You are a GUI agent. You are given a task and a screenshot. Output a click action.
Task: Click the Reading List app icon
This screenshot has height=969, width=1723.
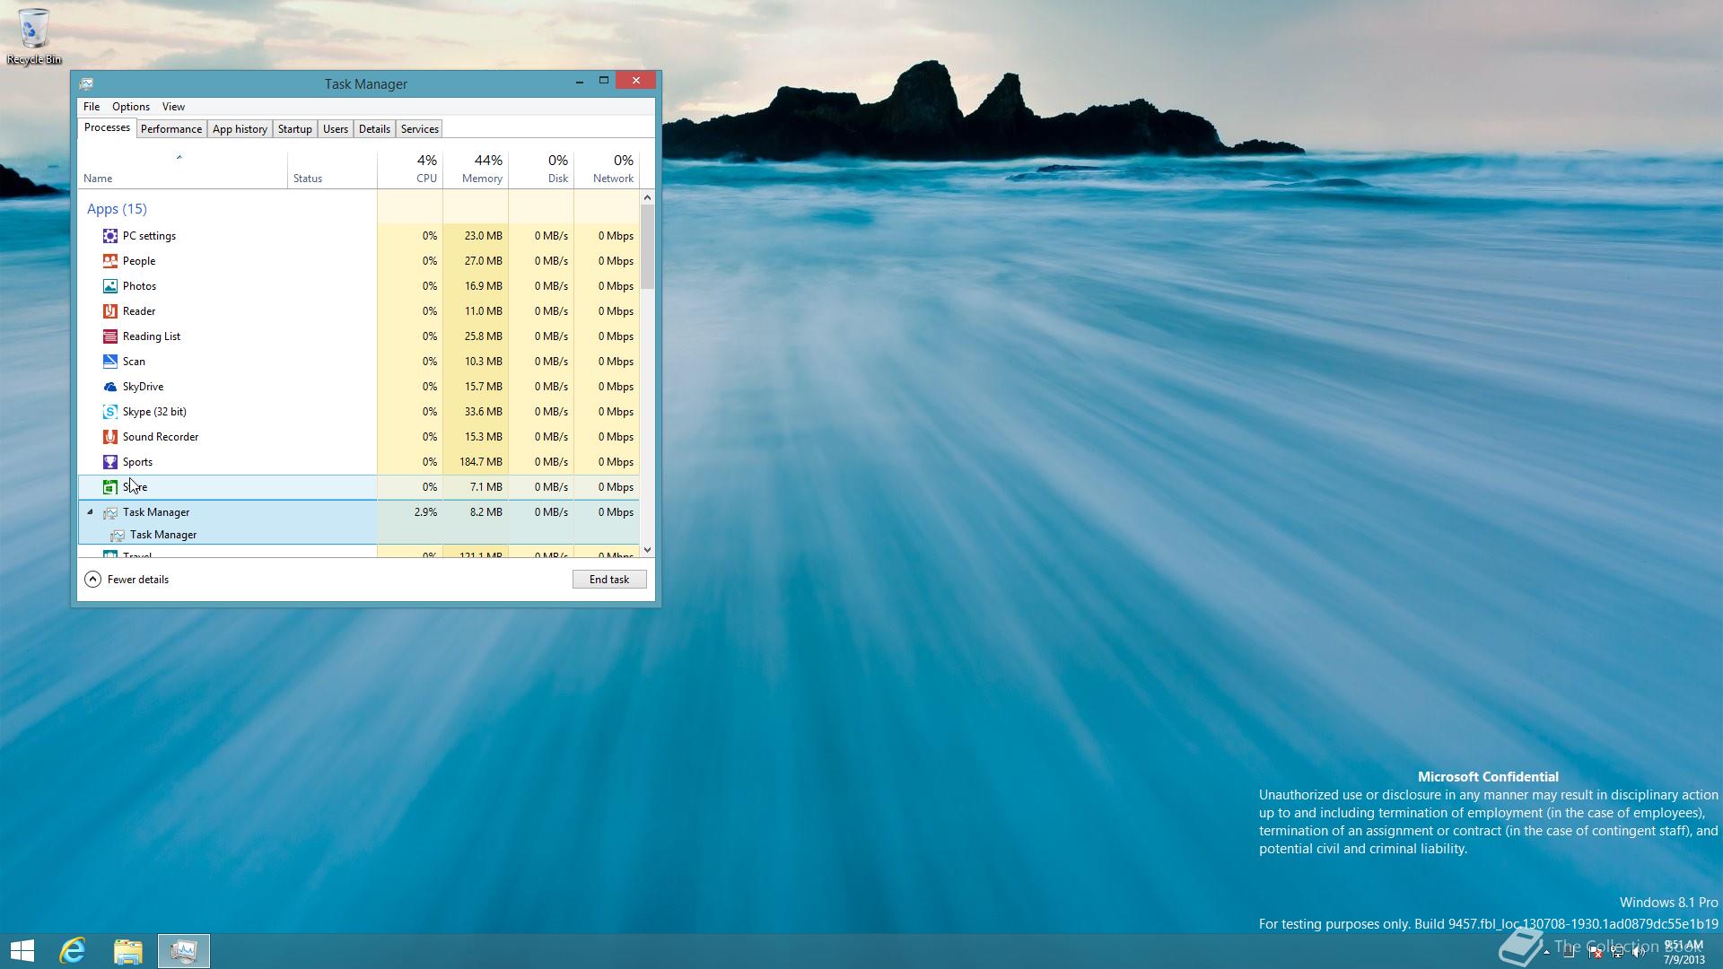click(109, 336)
